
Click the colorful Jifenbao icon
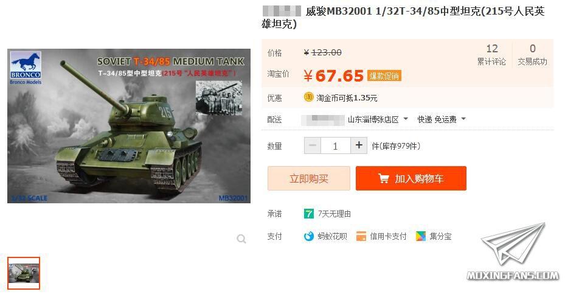(420, 237)
